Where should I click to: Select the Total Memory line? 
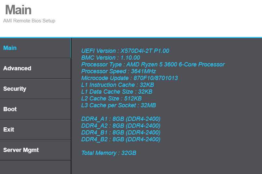pyautogui.click(x=109, y=153)
